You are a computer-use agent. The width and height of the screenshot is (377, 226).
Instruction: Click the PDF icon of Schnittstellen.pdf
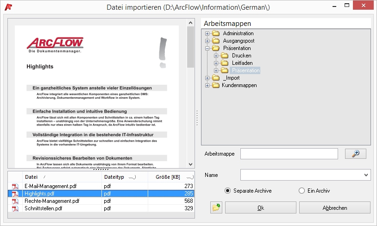click(15, 208)
